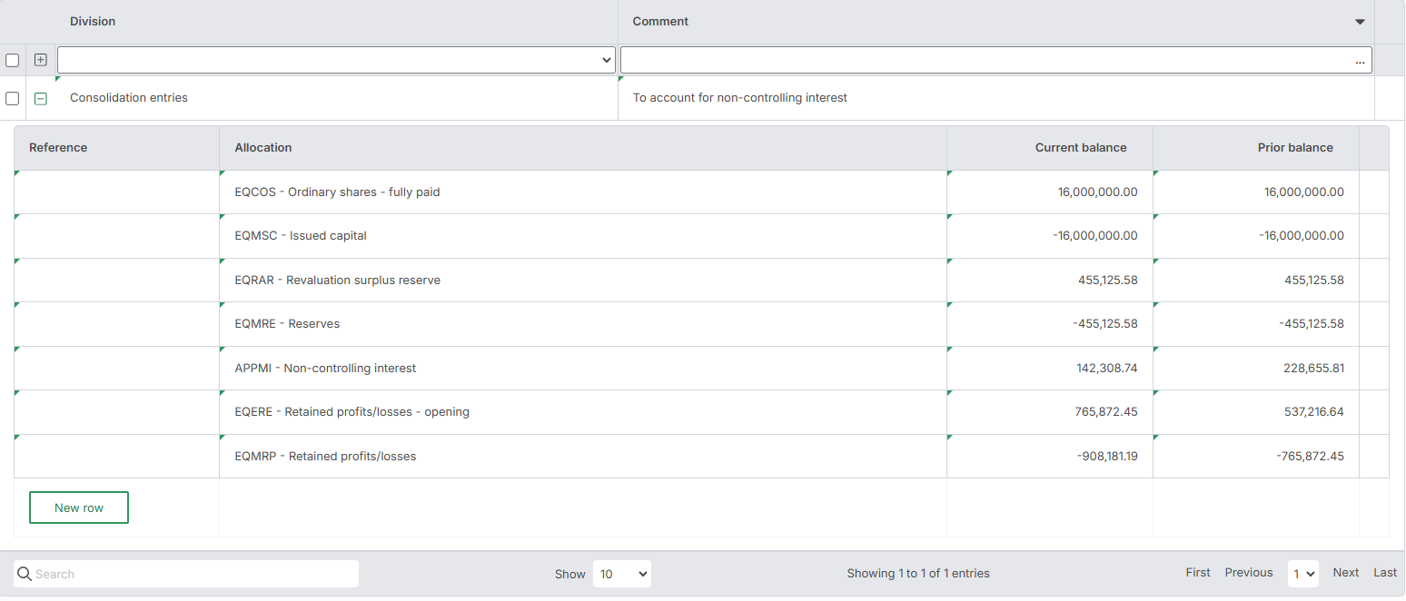Click the Division column header
This screenshot has width=1406, height=601.
pos(93,22)
